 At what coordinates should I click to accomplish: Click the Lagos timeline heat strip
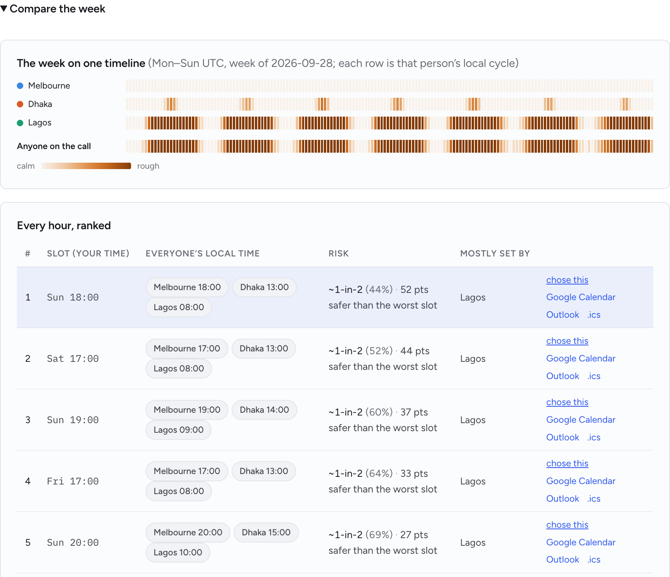[389, 123]
